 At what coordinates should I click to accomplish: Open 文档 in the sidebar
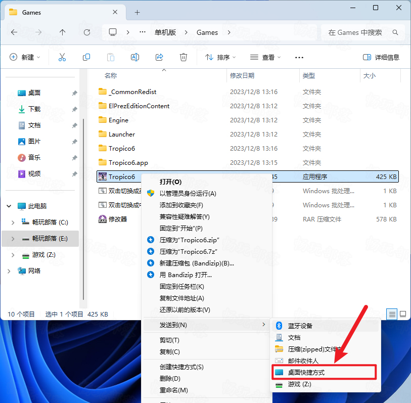[34, 125]
